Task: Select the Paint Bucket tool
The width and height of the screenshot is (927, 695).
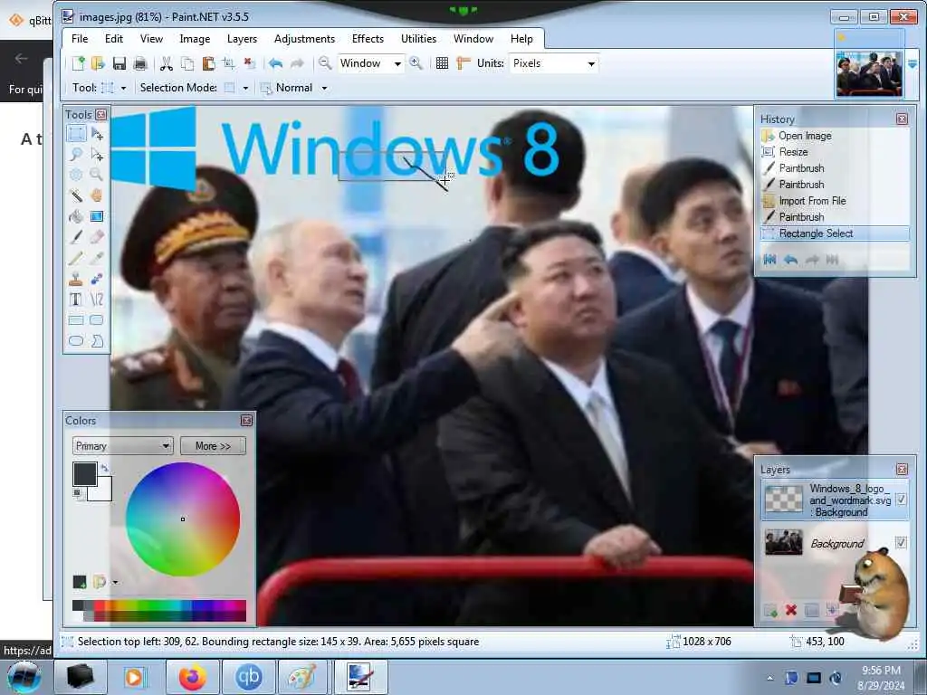Action: point(76,216)
